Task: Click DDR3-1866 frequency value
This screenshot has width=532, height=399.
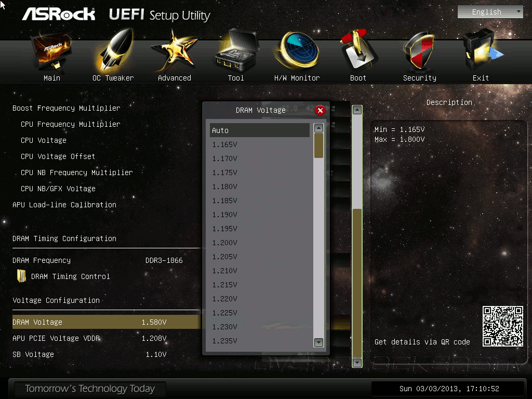Action: coord(164,261)
